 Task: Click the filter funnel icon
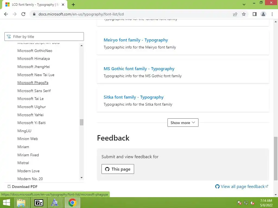click(x=9, y=37)
